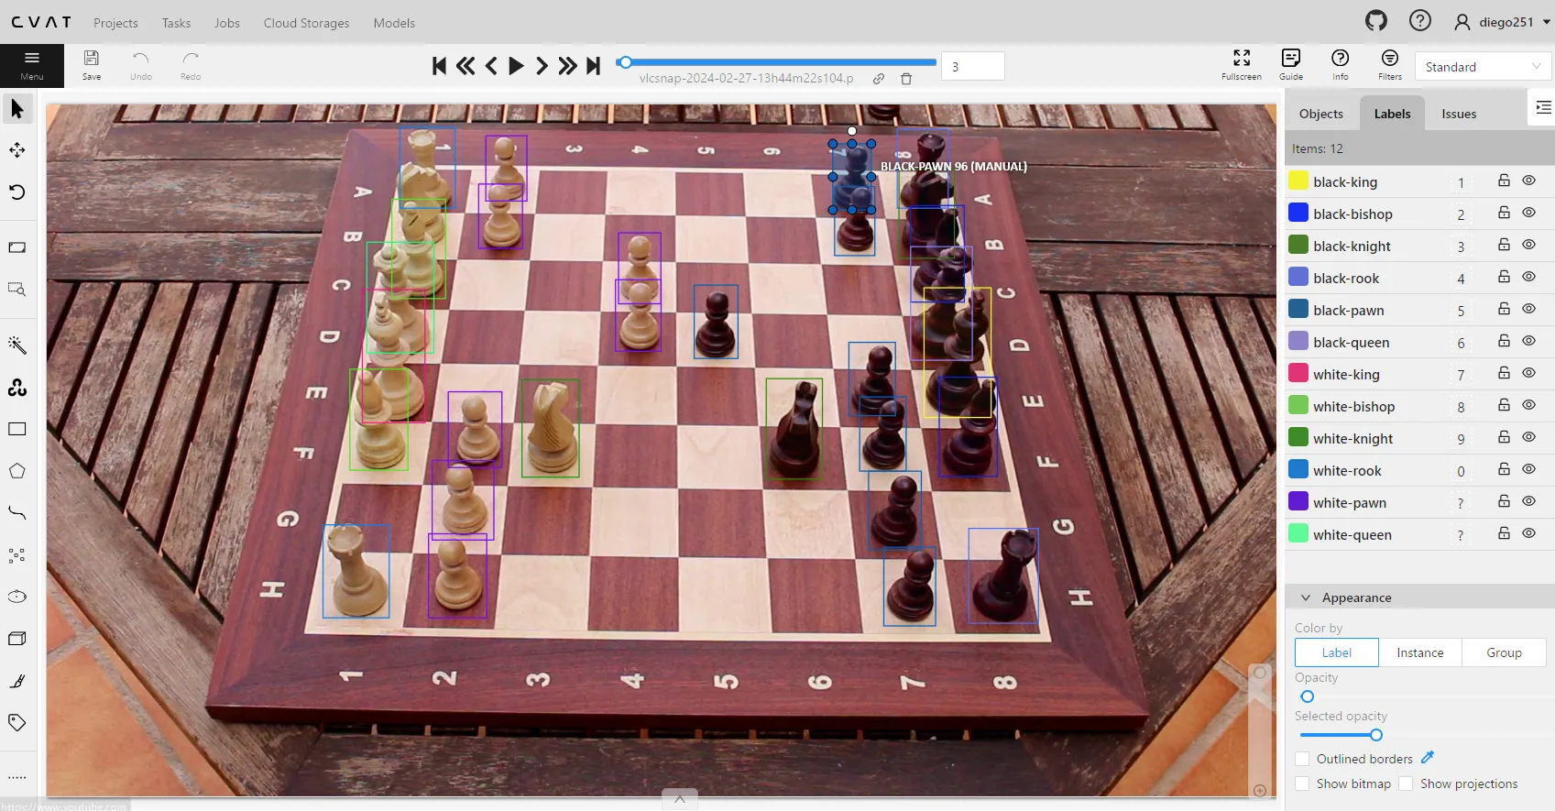
Task: Play the frame sequence
Action: (516, 65)
